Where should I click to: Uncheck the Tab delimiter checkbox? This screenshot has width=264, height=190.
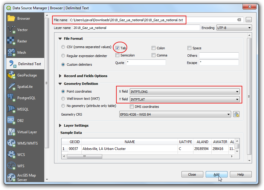(x=117, y=48)
